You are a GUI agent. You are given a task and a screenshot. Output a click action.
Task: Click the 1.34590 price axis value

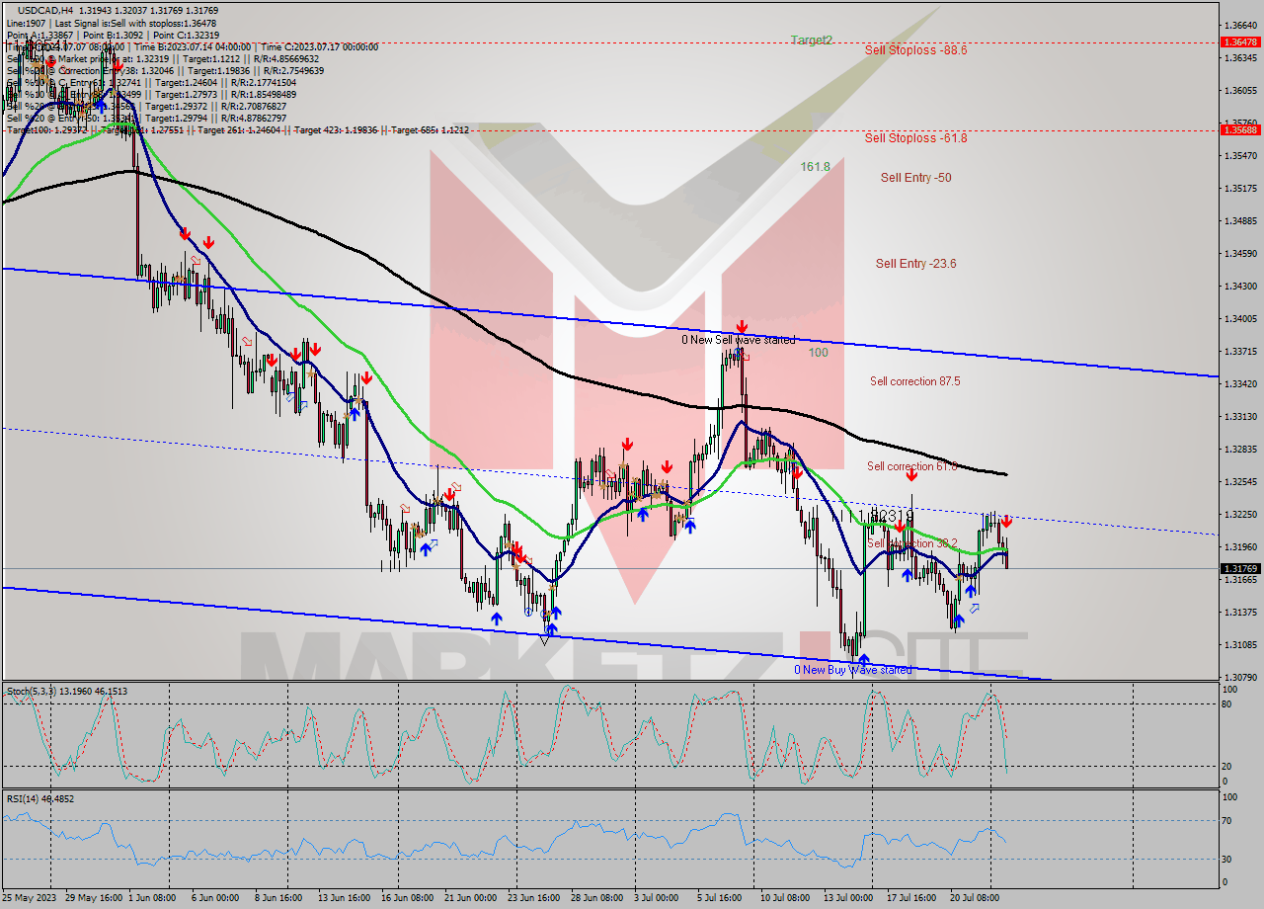coord(1239,253)
